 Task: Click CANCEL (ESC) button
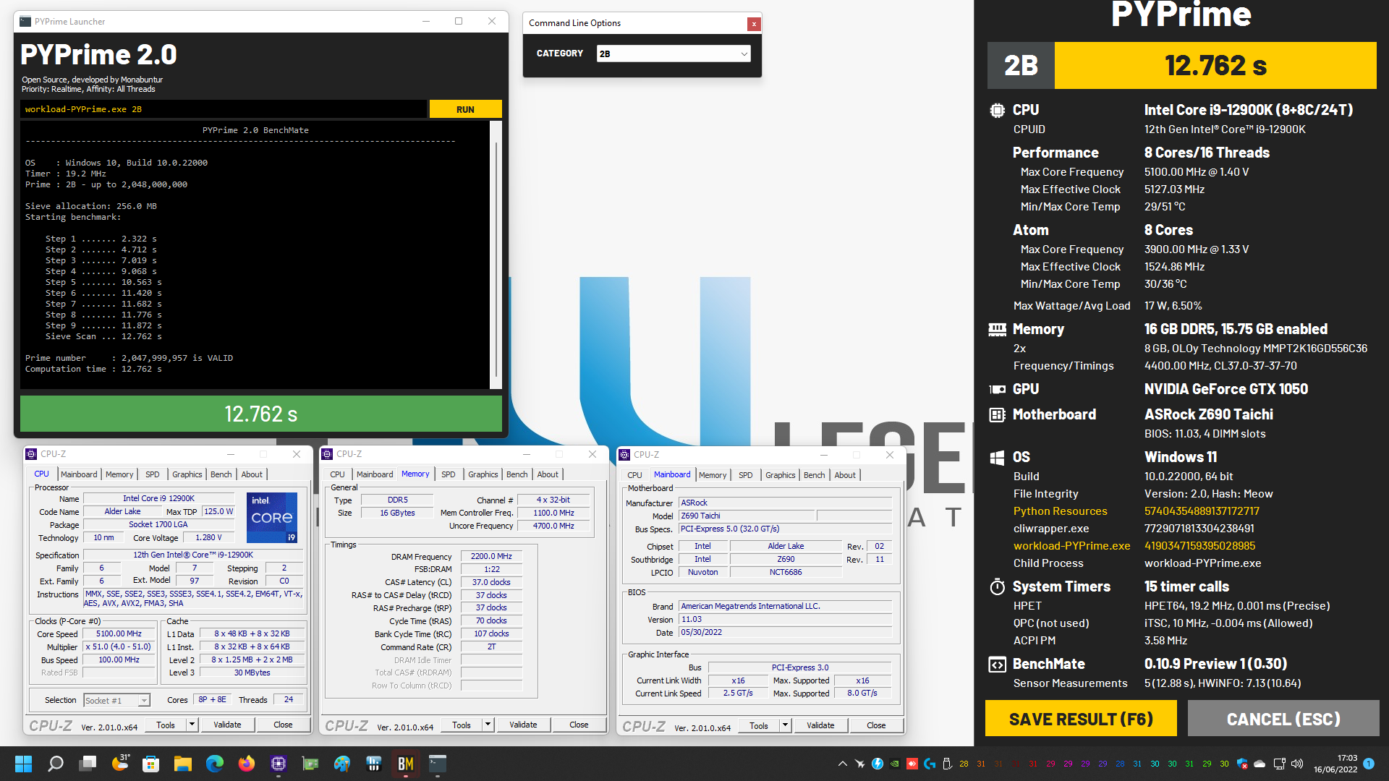coord(1283,719)
